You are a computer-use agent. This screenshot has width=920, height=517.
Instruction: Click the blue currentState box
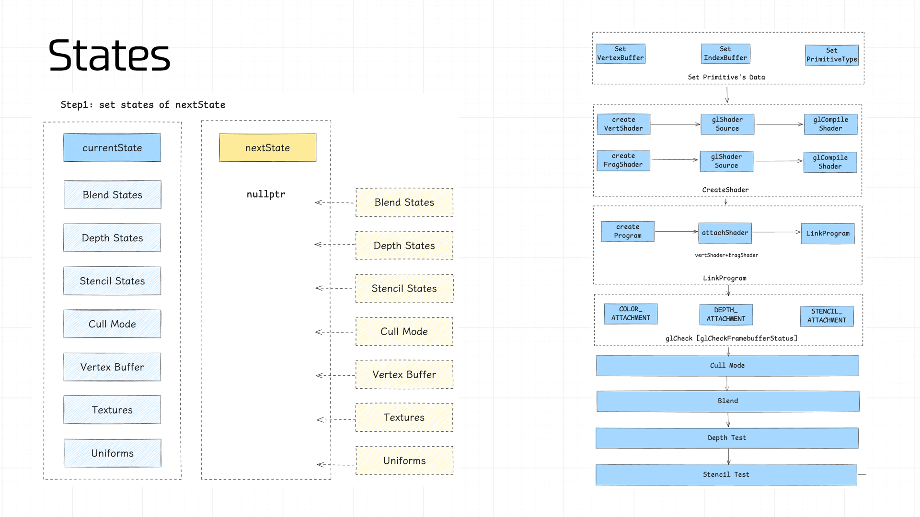(x=112, y=148)
